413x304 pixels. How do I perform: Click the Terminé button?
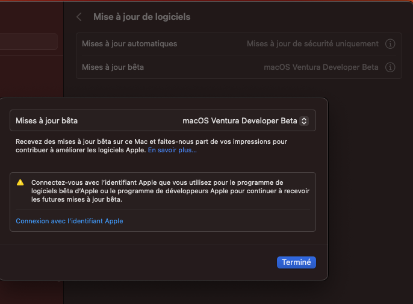296,262
